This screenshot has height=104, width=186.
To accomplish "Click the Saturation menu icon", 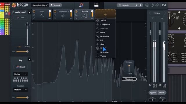I will [x=98, y=52].
